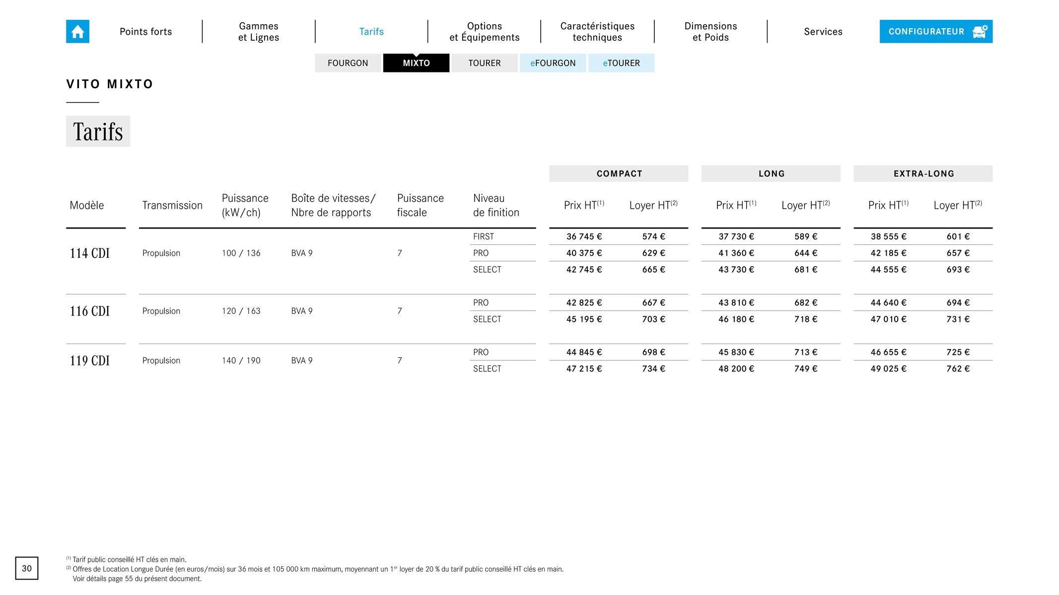1059x595 pixels.
Task: Select the MIXTO tab
Action: click(416, 63)
